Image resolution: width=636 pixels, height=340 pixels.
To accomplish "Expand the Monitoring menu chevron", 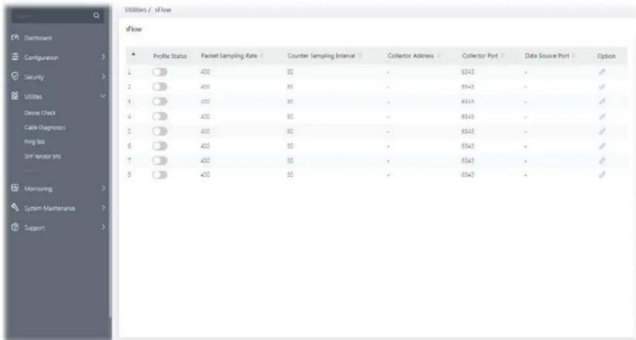I will click(103, 189).
